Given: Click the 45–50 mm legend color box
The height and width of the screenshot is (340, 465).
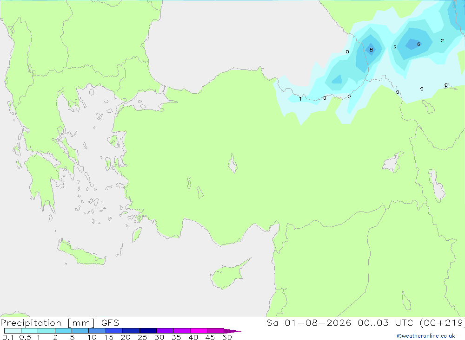Looking at the screenshot, I should pyautogui.click(x=216, y=331).
